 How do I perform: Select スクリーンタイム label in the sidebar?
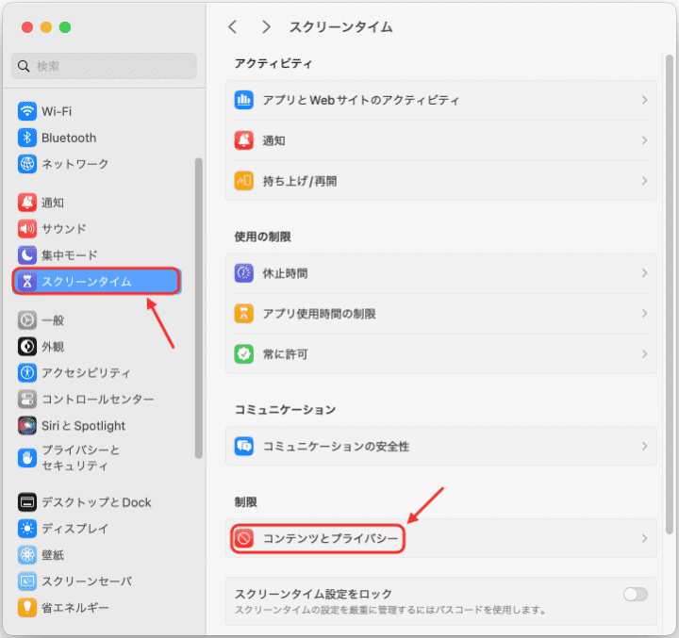pos(87,282)
